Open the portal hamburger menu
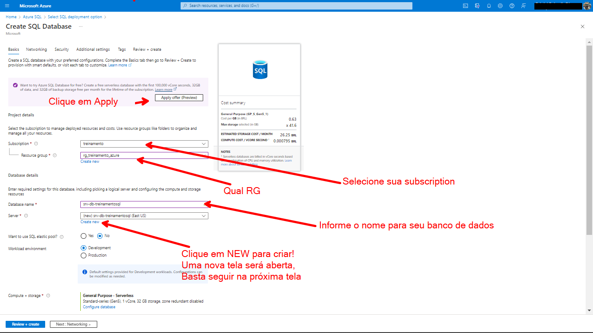The image size is (593, 333). point(6,6)
